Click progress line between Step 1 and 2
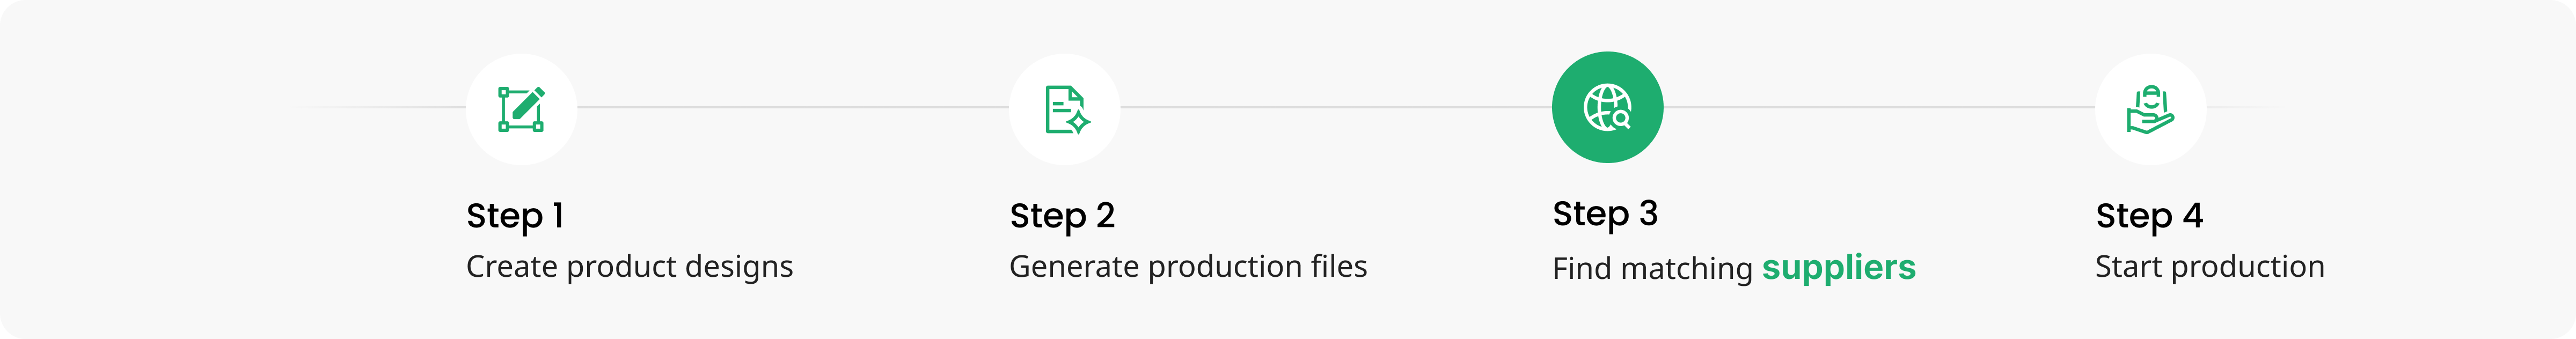 pos(792,107)
